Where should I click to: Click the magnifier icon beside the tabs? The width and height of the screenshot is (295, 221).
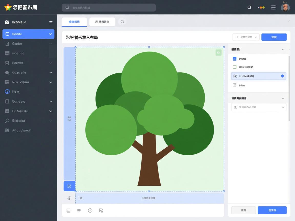(x=122, y=22)
